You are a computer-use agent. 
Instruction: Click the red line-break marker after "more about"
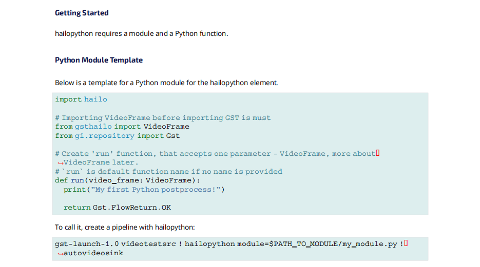378,153
